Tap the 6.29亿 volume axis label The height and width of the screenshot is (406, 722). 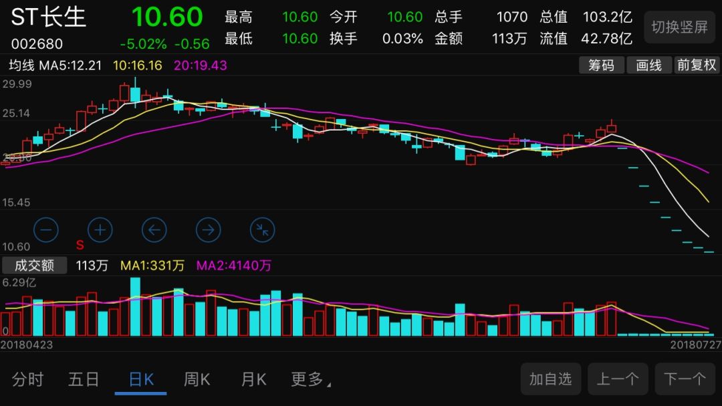click(19, 282)
